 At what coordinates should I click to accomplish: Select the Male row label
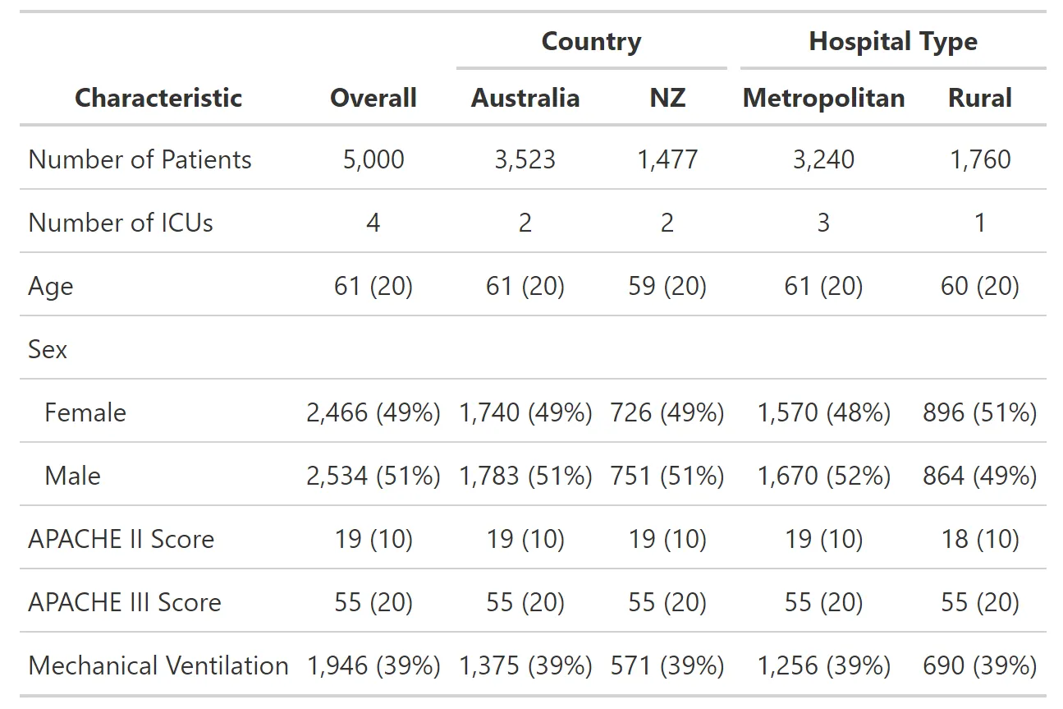(x=73, y=476)
